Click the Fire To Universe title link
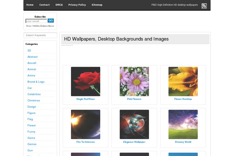 (85, 142)
